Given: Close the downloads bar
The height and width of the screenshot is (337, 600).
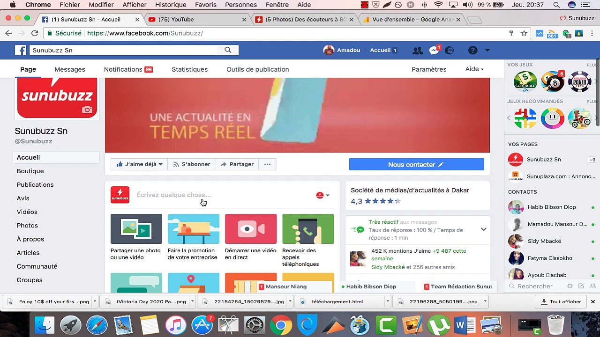Looking at the screenshot, I should [592, 302].
